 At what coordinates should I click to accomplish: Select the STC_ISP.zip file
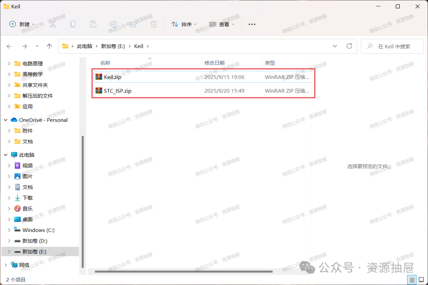[203, 91]
